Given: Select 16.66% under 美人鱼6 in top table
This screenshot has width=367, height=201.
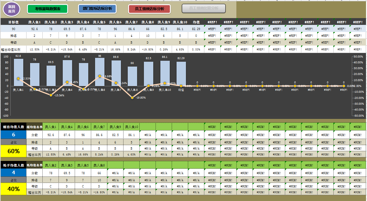Looking at the screenshot, I should click(115, 49).
